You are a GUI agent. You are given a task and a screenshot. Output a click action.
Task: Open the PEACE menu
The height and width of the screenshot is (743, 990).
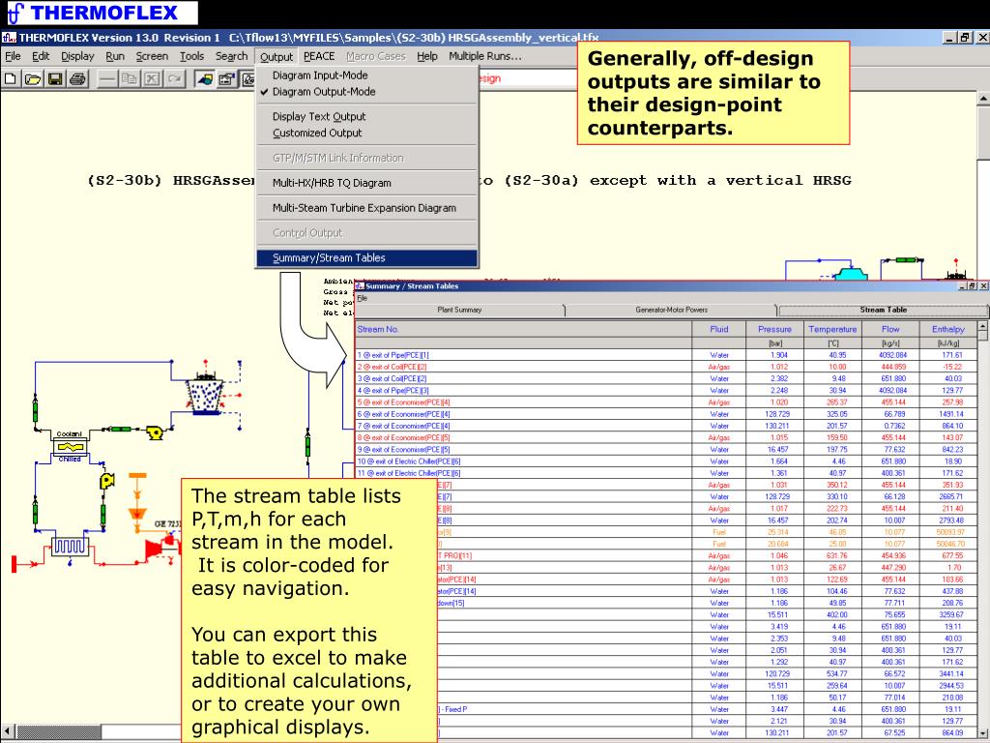click(x=319, y=56)
